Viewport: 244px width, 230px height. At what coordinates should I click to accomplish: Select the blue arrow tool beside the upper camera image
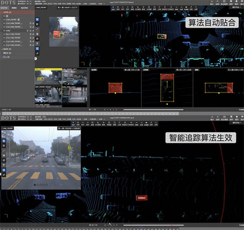click(37, 19)
